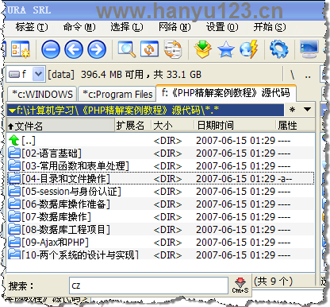The height and width of the screenshot is (307, 330).
Task: Sort by 大小 column header
Action: pos(173,125)
